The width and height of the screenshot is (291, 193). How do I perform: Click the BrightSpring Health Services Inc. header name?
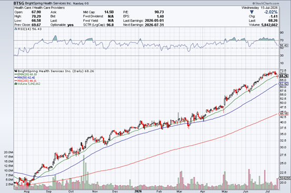click(48, 3)
